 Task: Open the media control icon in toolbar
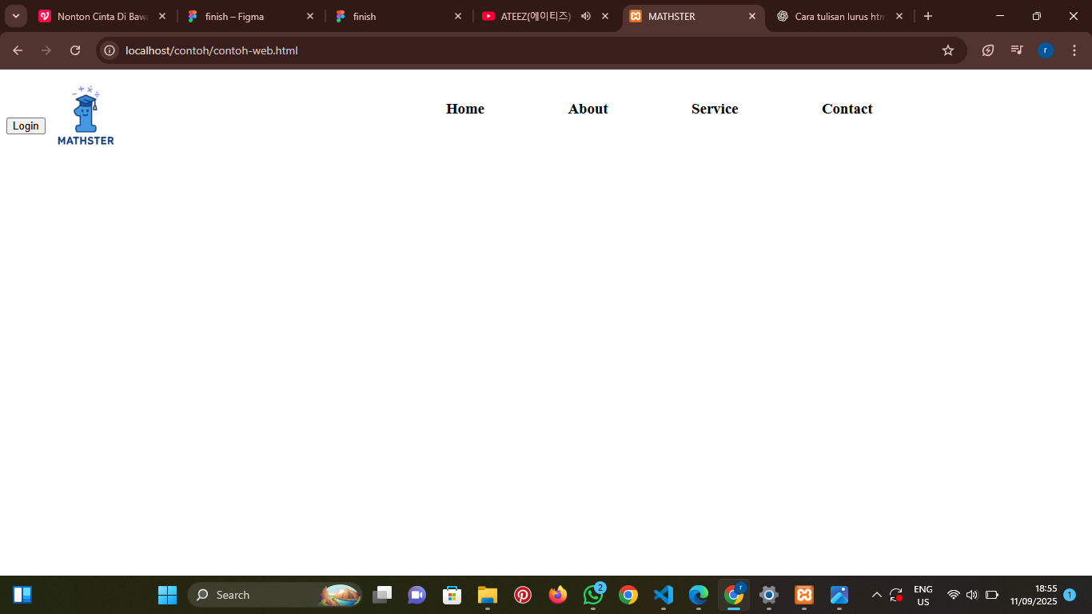coord(1017,50)
